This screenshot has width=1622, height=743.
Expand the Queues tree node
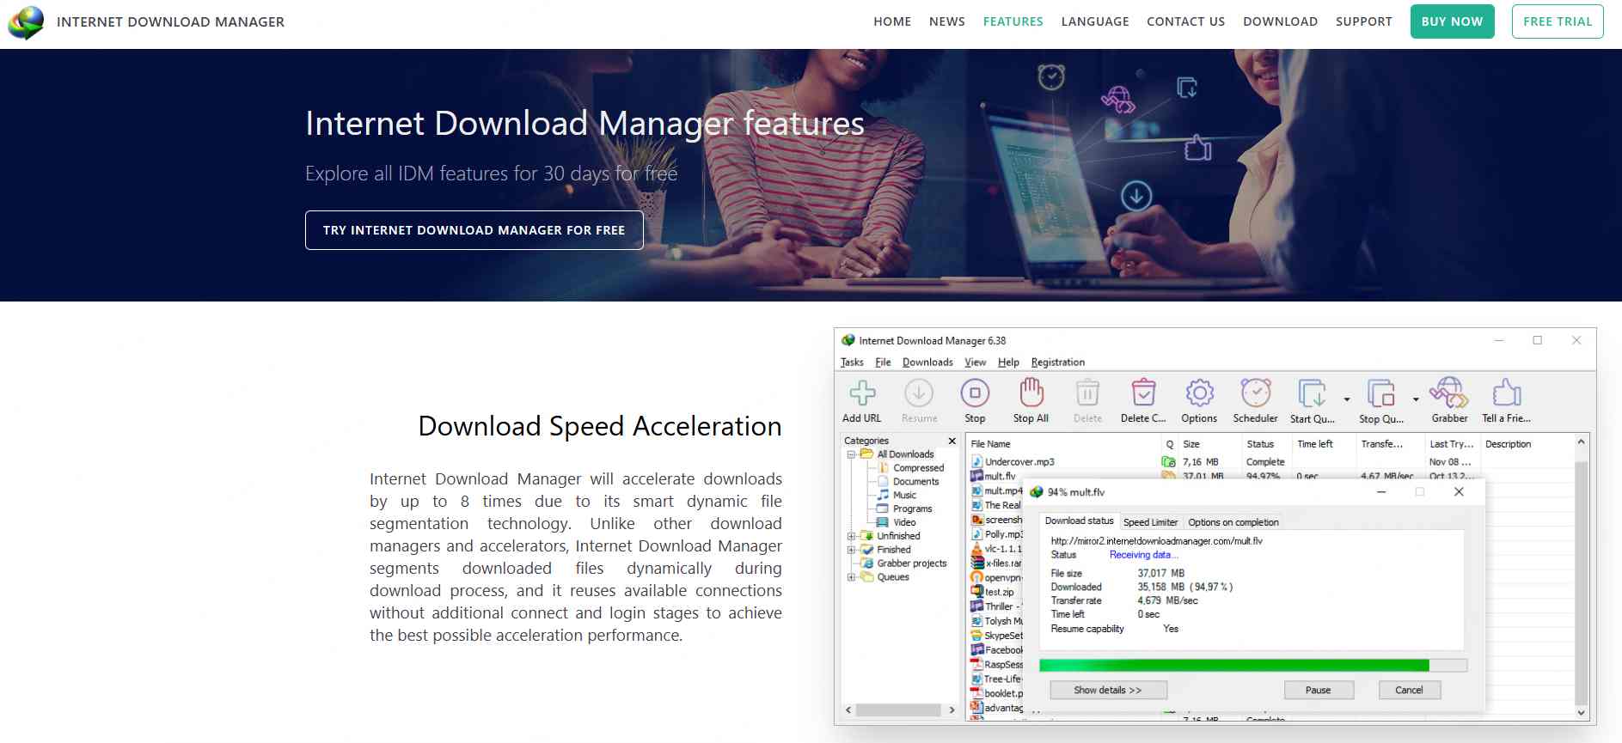[851, 577]
